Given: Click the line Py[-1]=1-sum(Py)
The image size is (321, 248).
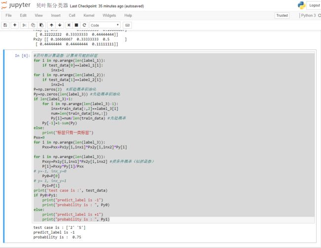Looking at the screenshot, I should (x=59, y=123).
